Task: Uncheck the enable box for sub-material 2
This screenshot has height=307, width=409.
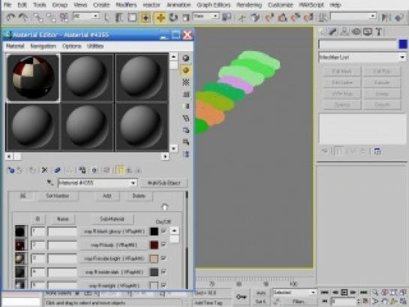Action: pyautogui.click(x=164, y=245)
